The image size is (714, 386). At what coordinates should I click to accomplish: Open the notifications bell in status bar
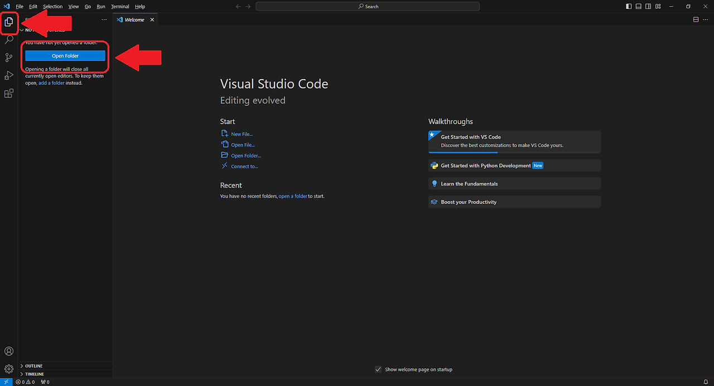click(x=706, y=382)
